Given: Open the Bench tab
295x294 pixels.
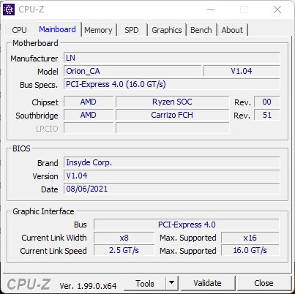Looking at the screenshot, I should click(201, 30).
